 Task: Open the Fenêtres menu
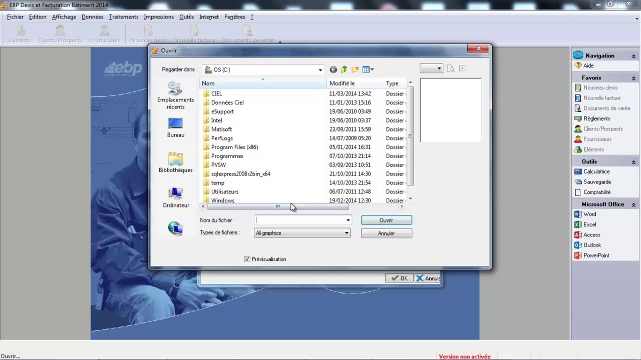click(x=234, y=17)
